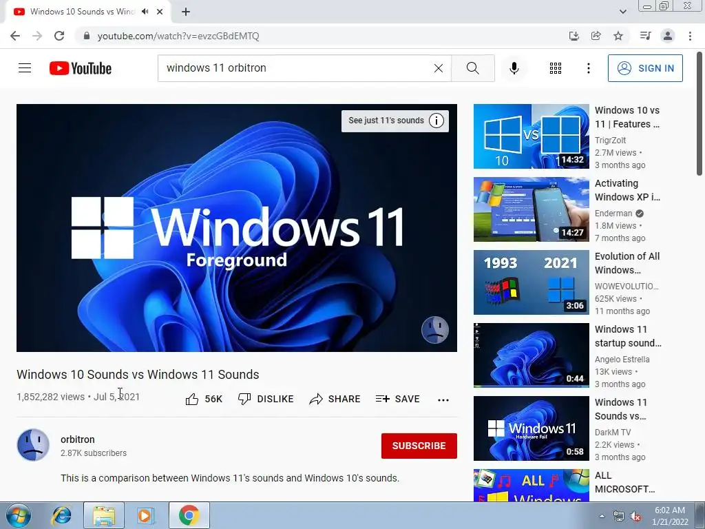The width and height of the screenshot is (705, 529).
Task: Click WOWEVOLUTIO channel name
Action: pos(627,286)
